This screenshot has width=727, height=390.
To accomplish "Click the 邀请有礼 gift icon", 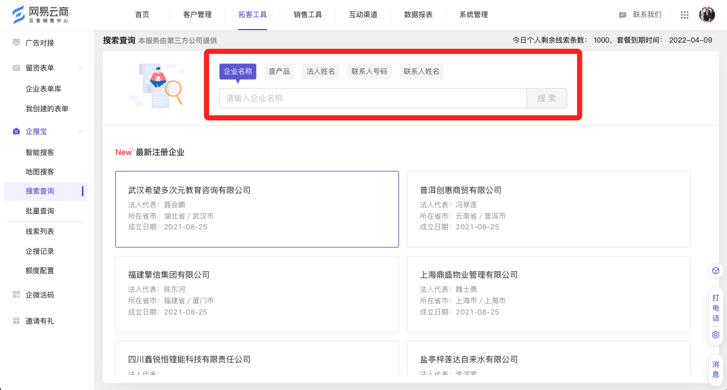I will coord(16,321).
